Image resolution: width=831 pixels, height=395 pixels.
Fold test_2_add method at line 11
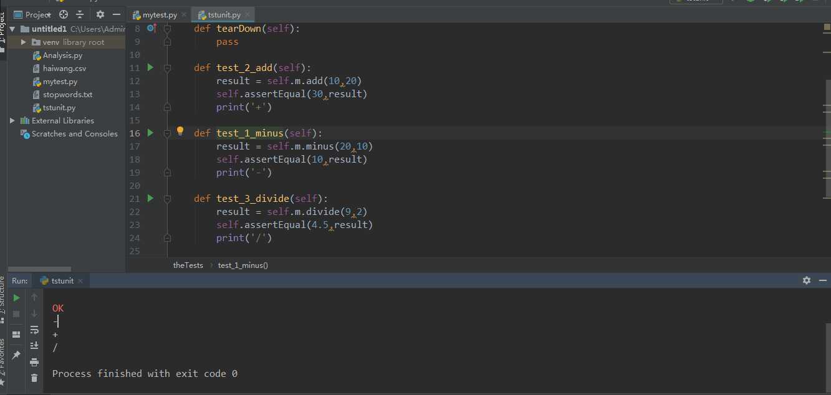[167, 68]
